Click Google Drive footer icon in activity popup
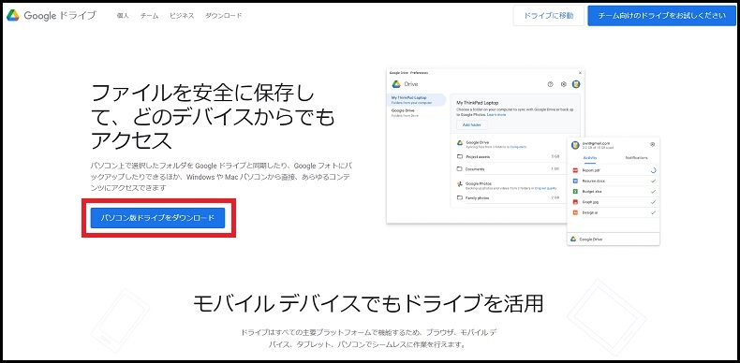Image resolution: width=740 pixels, height=363 pixels. [573, 239]
